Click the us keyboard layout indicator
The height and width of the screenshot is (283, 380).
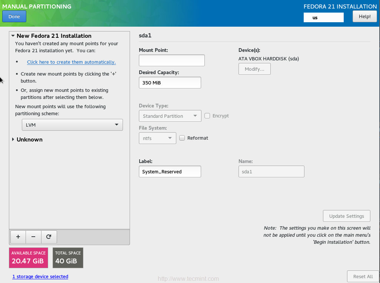click(x=324, y=17)
